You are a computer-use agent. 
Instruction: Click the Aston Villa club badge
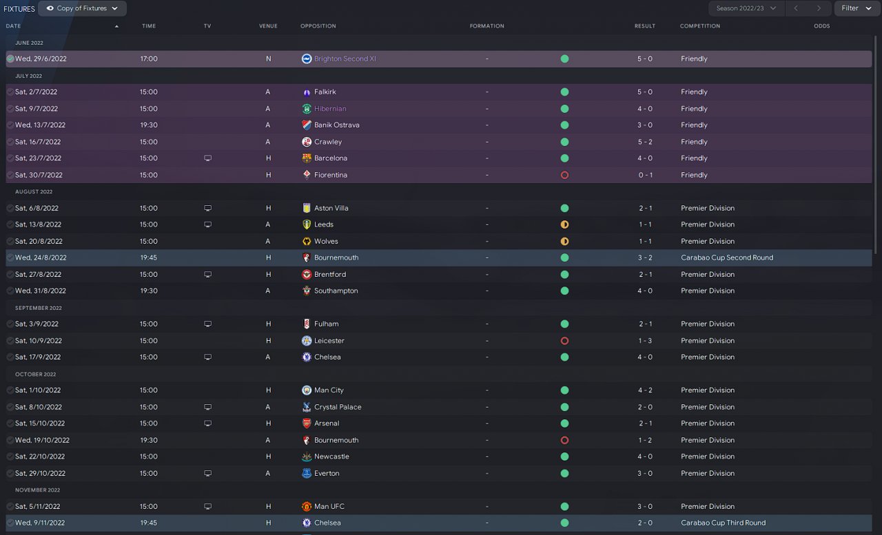[307, 208]
